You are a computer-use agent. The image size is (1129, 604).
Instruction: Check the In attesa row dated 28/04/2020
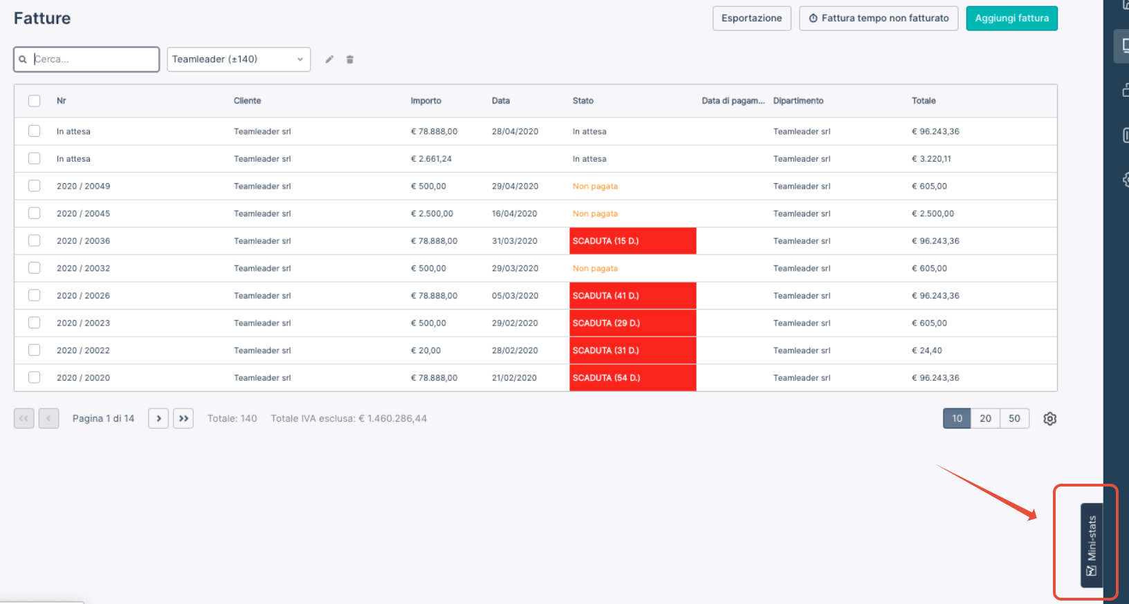(34, 131)
